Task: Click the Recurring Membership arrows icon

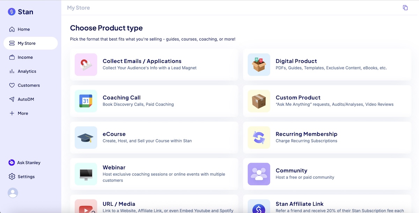Action: tap(259, 138)
